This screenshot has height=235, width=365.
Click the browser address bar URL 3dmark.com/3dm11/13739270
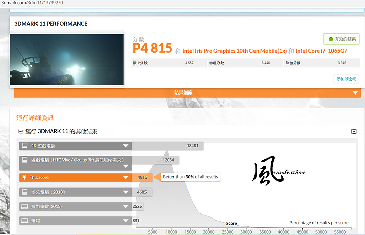(32, 3)
